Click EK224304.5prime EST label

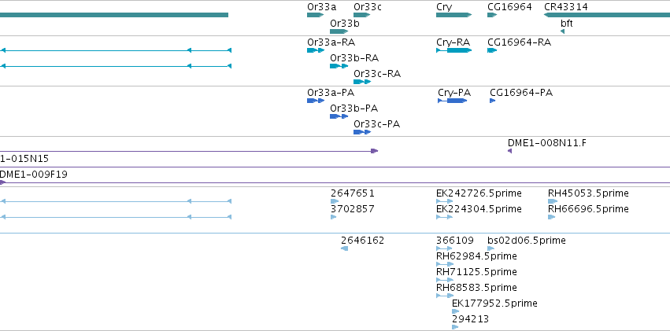click(479, 209)
